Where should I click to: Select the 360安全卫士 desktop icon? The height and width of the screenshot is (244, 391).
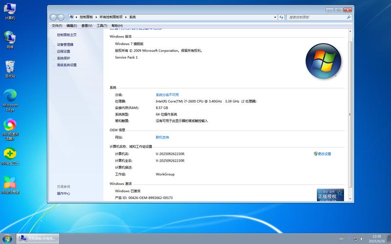10,156
